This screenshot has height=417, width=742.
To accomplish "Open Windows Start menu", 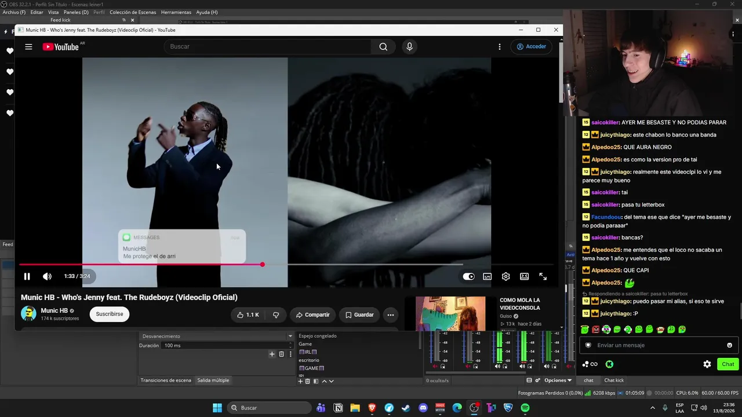I will 217,408.
